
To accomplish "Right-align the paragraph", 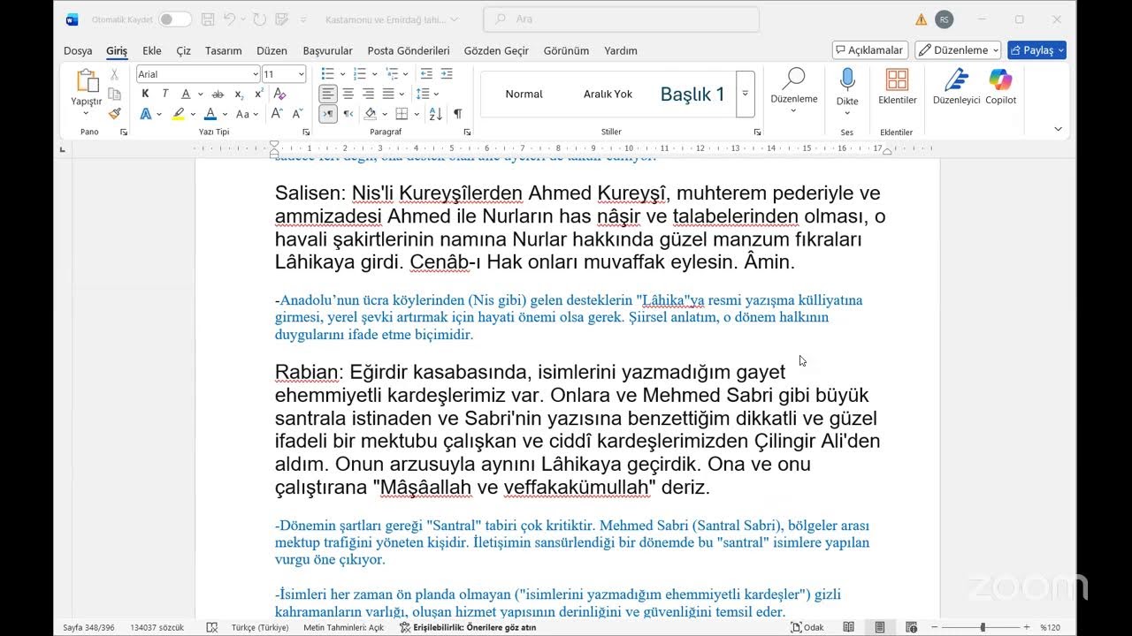I will [x=367, y=94].
